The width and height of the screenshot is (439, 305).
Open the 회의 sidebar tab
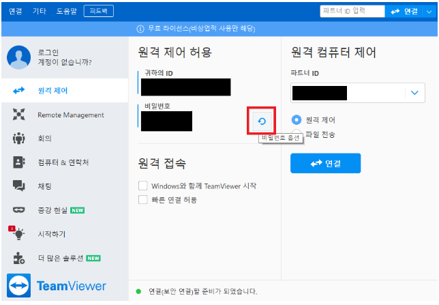[x=65, y=139]
